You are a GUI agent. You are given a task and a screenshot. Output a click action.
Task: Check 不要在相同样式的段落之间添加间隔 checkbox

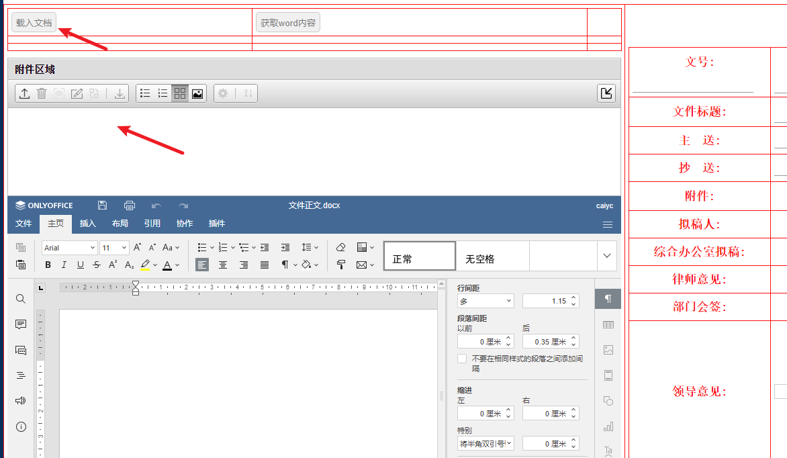coord(462,359)
